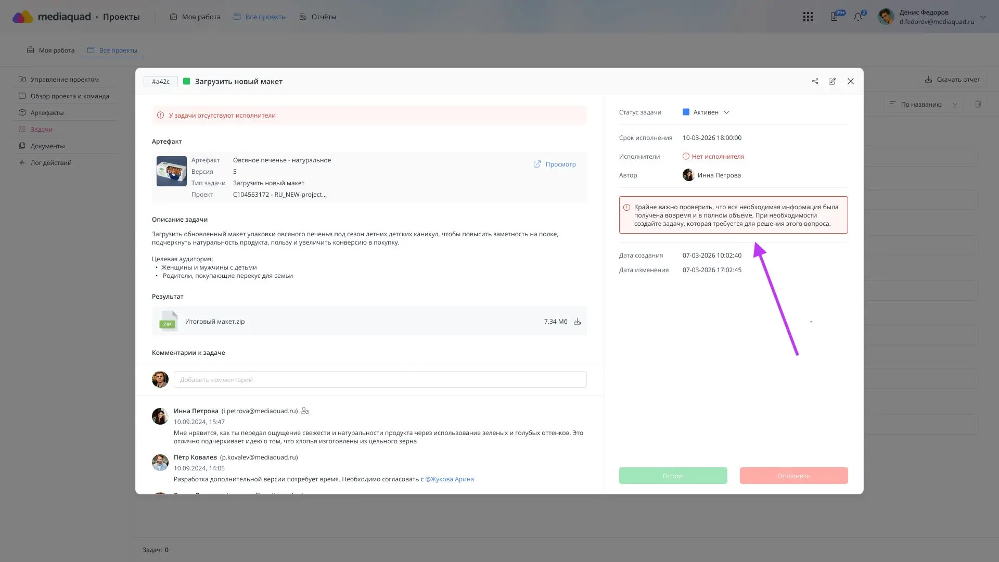Open the share icon in task dialog
The height and width of the screenshot is (562, 999).
click(815, 81)
